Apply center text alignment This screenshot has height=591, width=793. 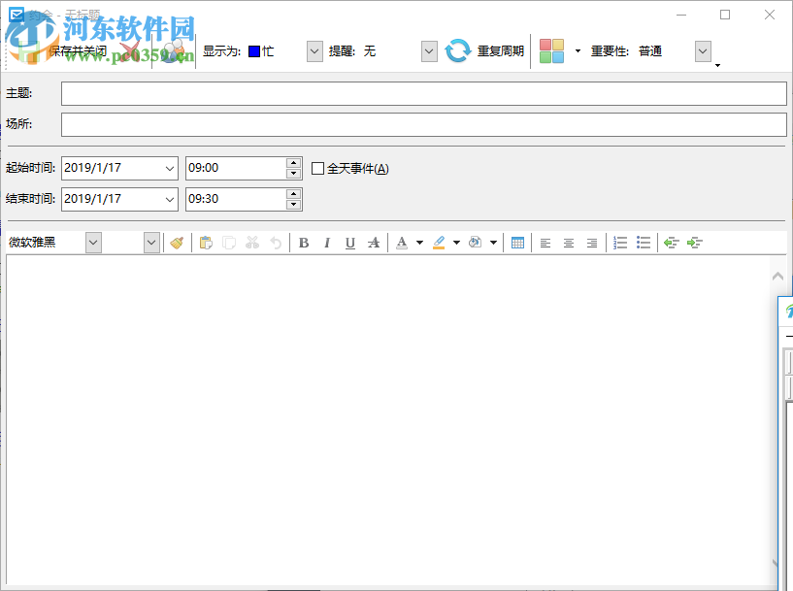pyautogui.click(x=569, y=243)
